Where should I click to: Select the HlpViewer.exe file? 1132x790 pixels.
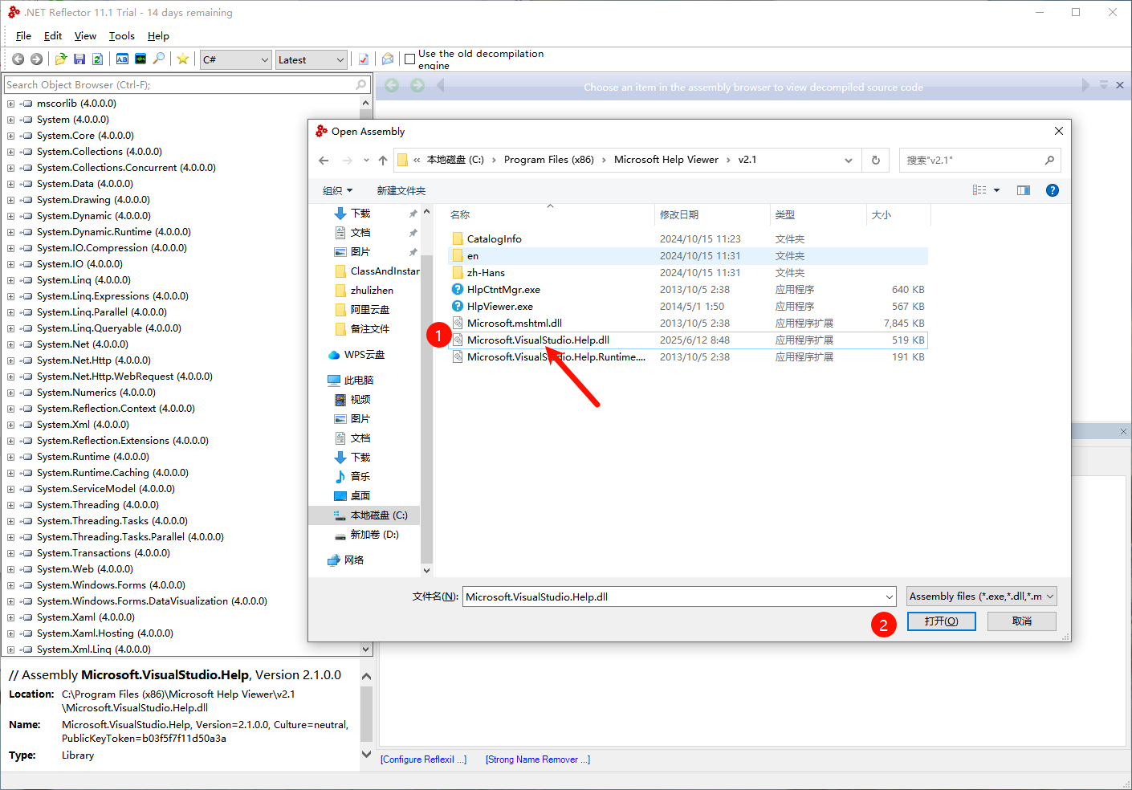(500, 307)
